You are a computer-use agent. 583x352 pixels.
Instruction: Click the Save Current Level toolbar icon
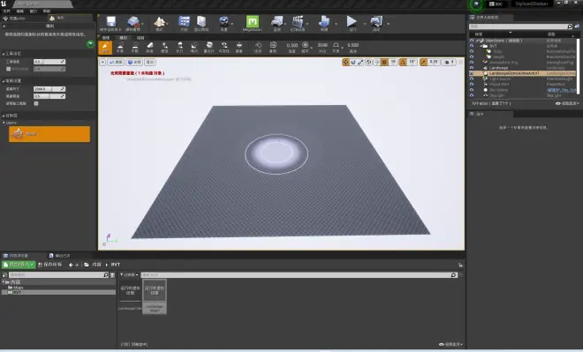tap(110, 23)
